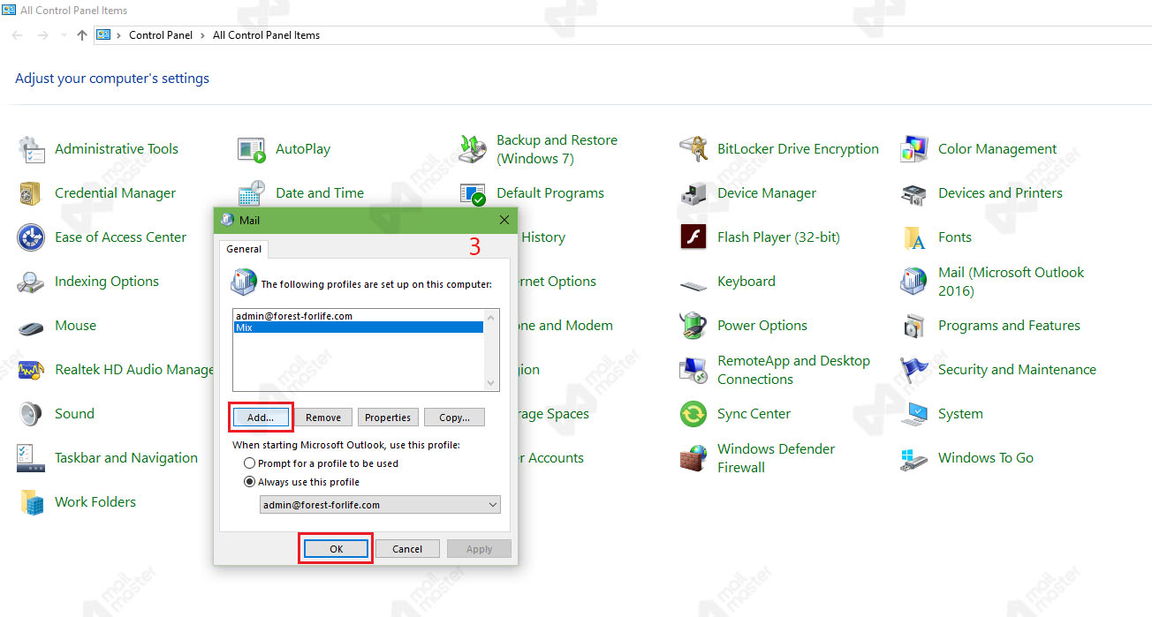Go up one folder level arrow
This screenshot has height=617, width=1152.
[x=82, y=35]
